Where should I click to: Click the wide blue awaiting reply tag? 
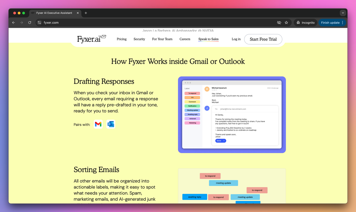(x=195, y=197)
